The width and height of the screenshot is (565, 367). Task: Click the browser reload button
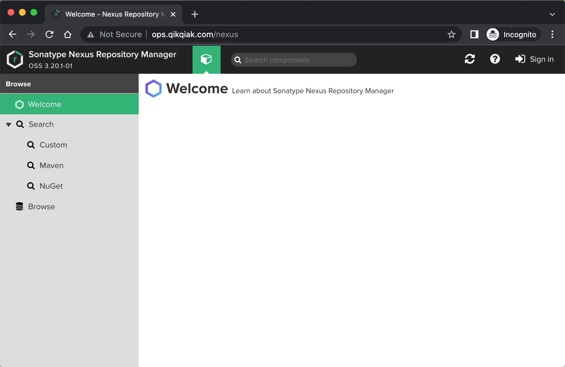tap(49, 34)
